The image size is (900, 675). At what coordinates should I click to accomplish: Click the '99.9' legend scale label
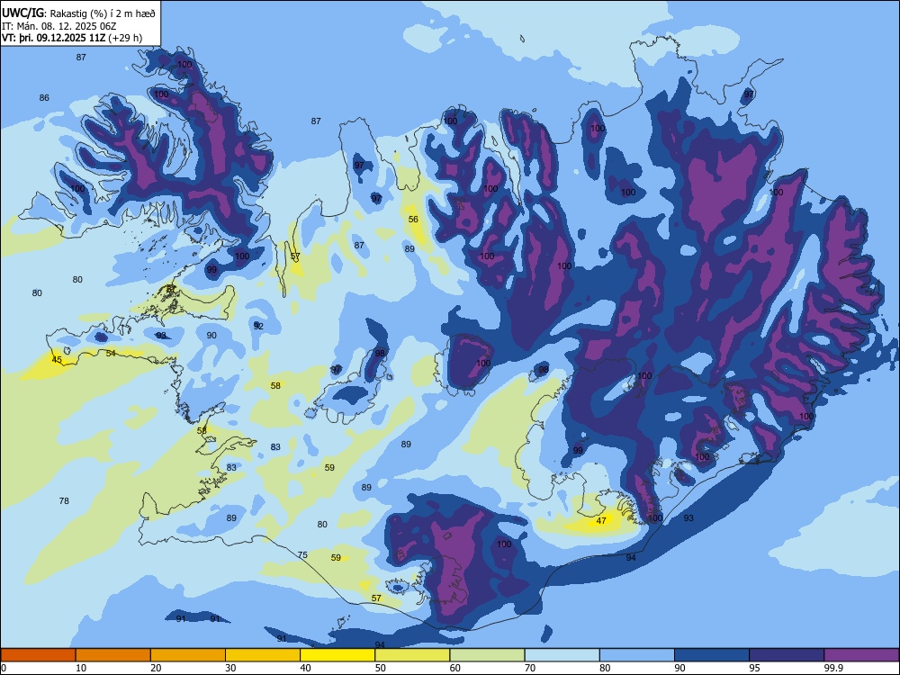point(832,668)
